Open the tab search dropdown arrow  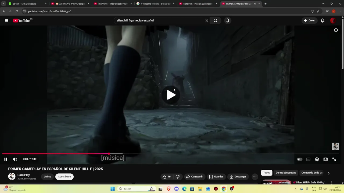3,4
